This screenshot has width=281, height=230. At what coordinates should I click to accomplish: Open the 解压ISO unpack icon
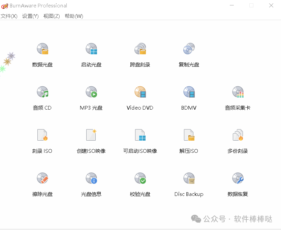[x=189, y=135]
